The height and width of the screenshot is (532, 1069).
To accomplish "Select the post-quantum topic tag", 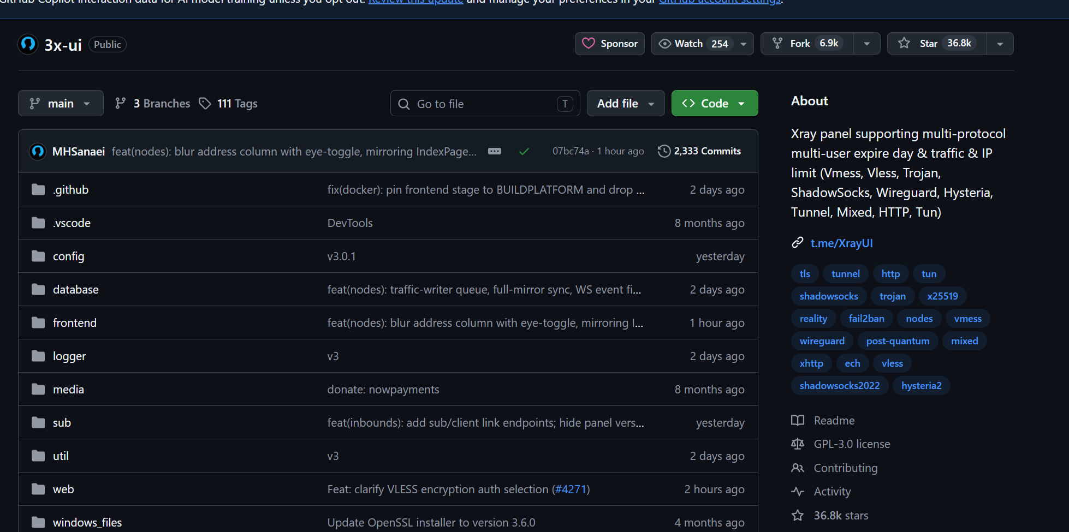I will [x=898, y=340].
